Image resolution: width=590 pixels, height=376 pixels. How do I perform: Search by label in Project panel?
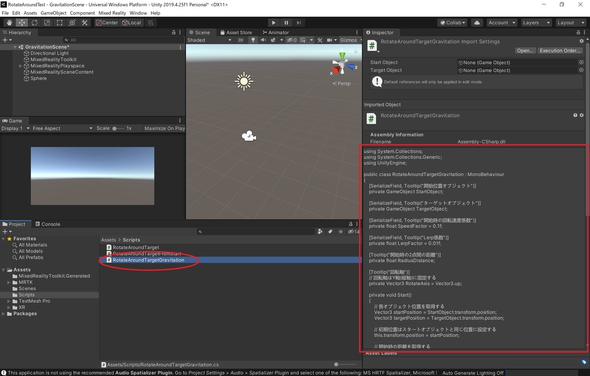tap(330, 232)
